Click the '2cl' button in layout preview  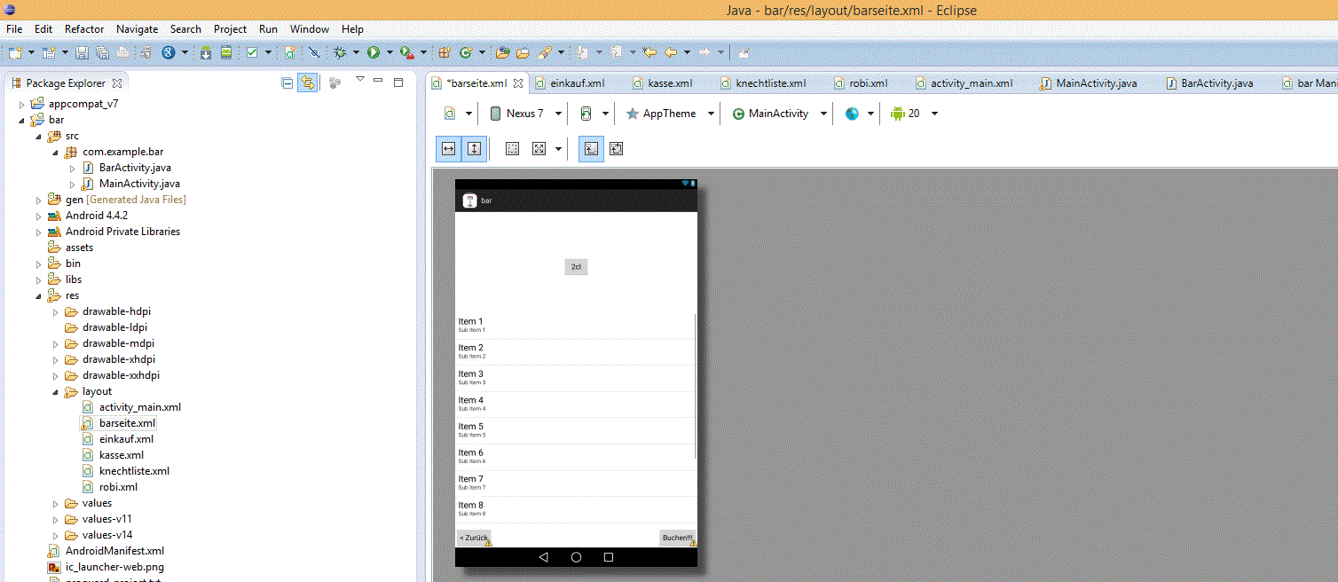point(576,267)
